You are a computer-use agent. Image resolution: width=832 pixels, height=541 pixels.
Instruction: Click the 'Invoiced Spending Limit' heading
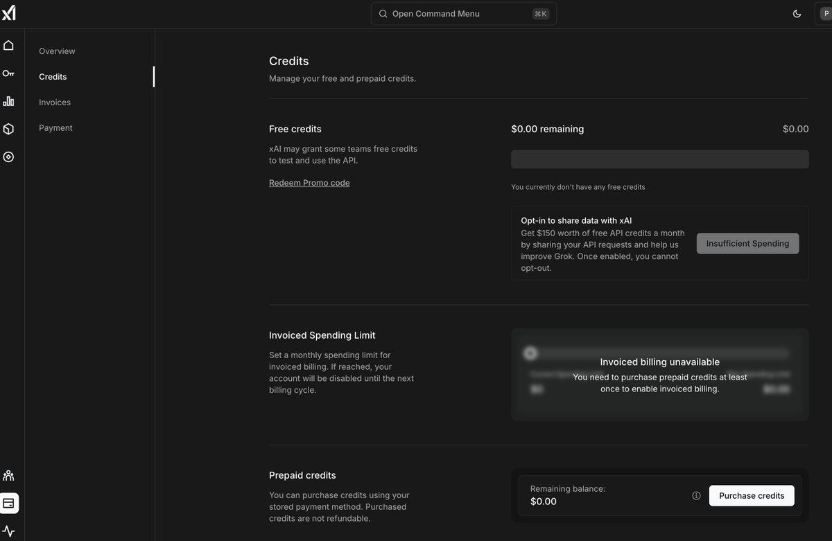[322, 335]
